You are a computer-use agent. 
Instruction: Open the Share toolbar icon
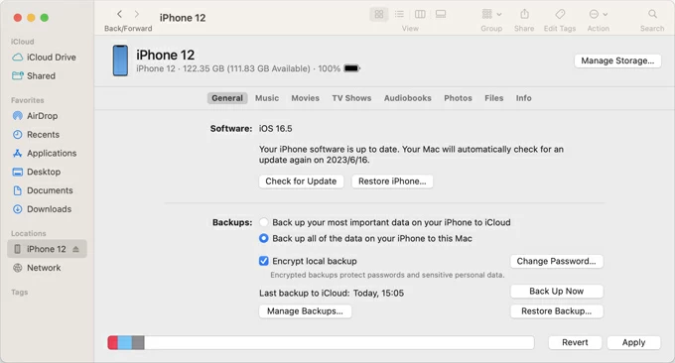pos(524,14)
